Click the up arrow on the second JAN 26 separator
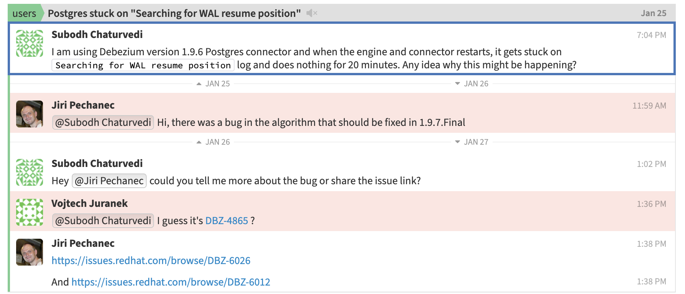 (199, 142)
